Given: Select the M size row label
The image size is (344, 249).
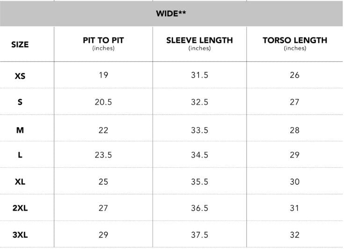Looking at the screenshot, I should click(20, 130).
